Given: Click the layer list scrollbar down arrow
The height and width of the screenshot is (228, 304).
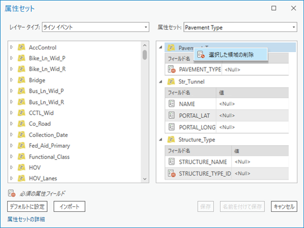Looking at the screenshot, I should [144, 179].
